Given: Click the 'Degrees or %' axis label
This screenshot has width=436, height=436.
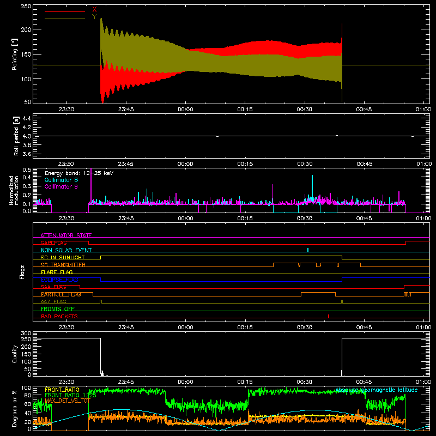Looking at the screenshot, I should pyautogui.click(x=15, y=408).
